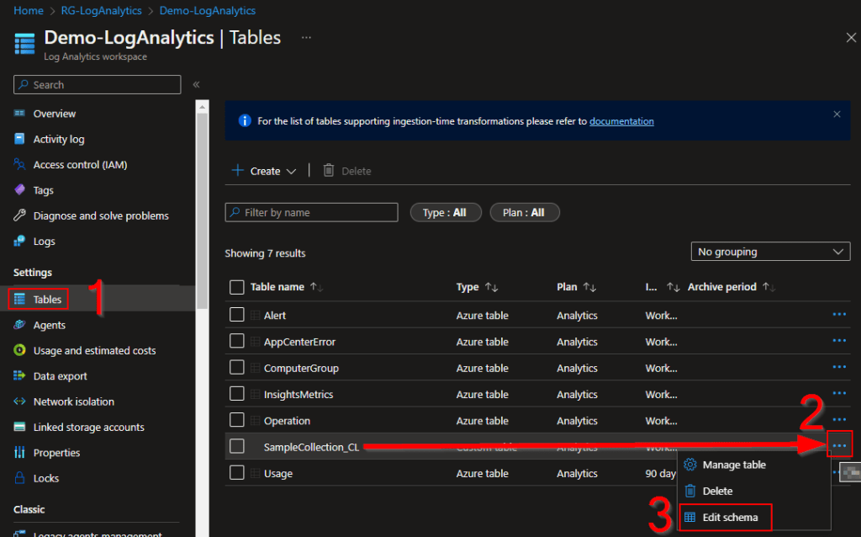
Task: Open the No grouping dropdown
Action: [769, 252]
